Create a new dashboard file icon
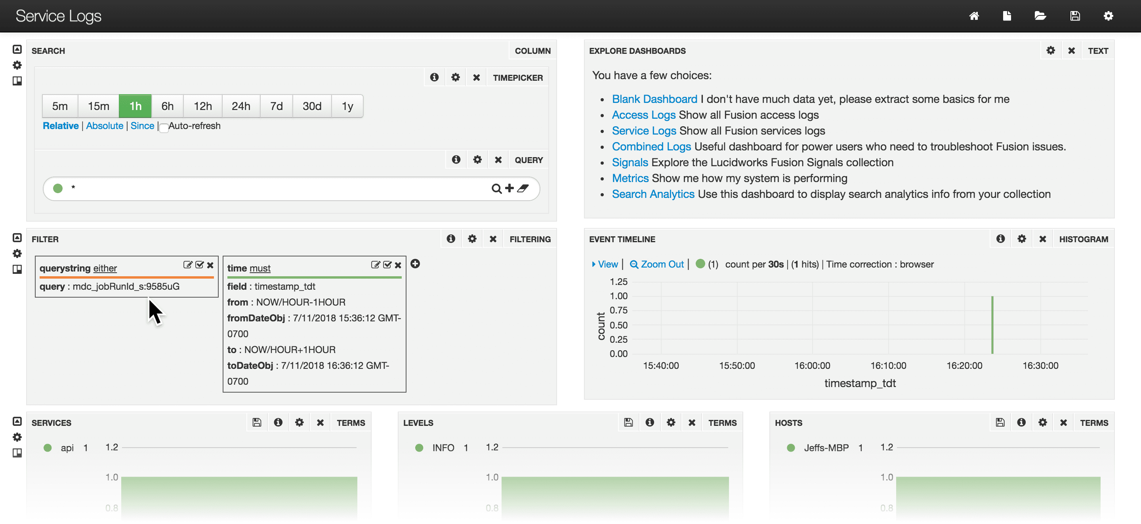 coord(1007,16)
